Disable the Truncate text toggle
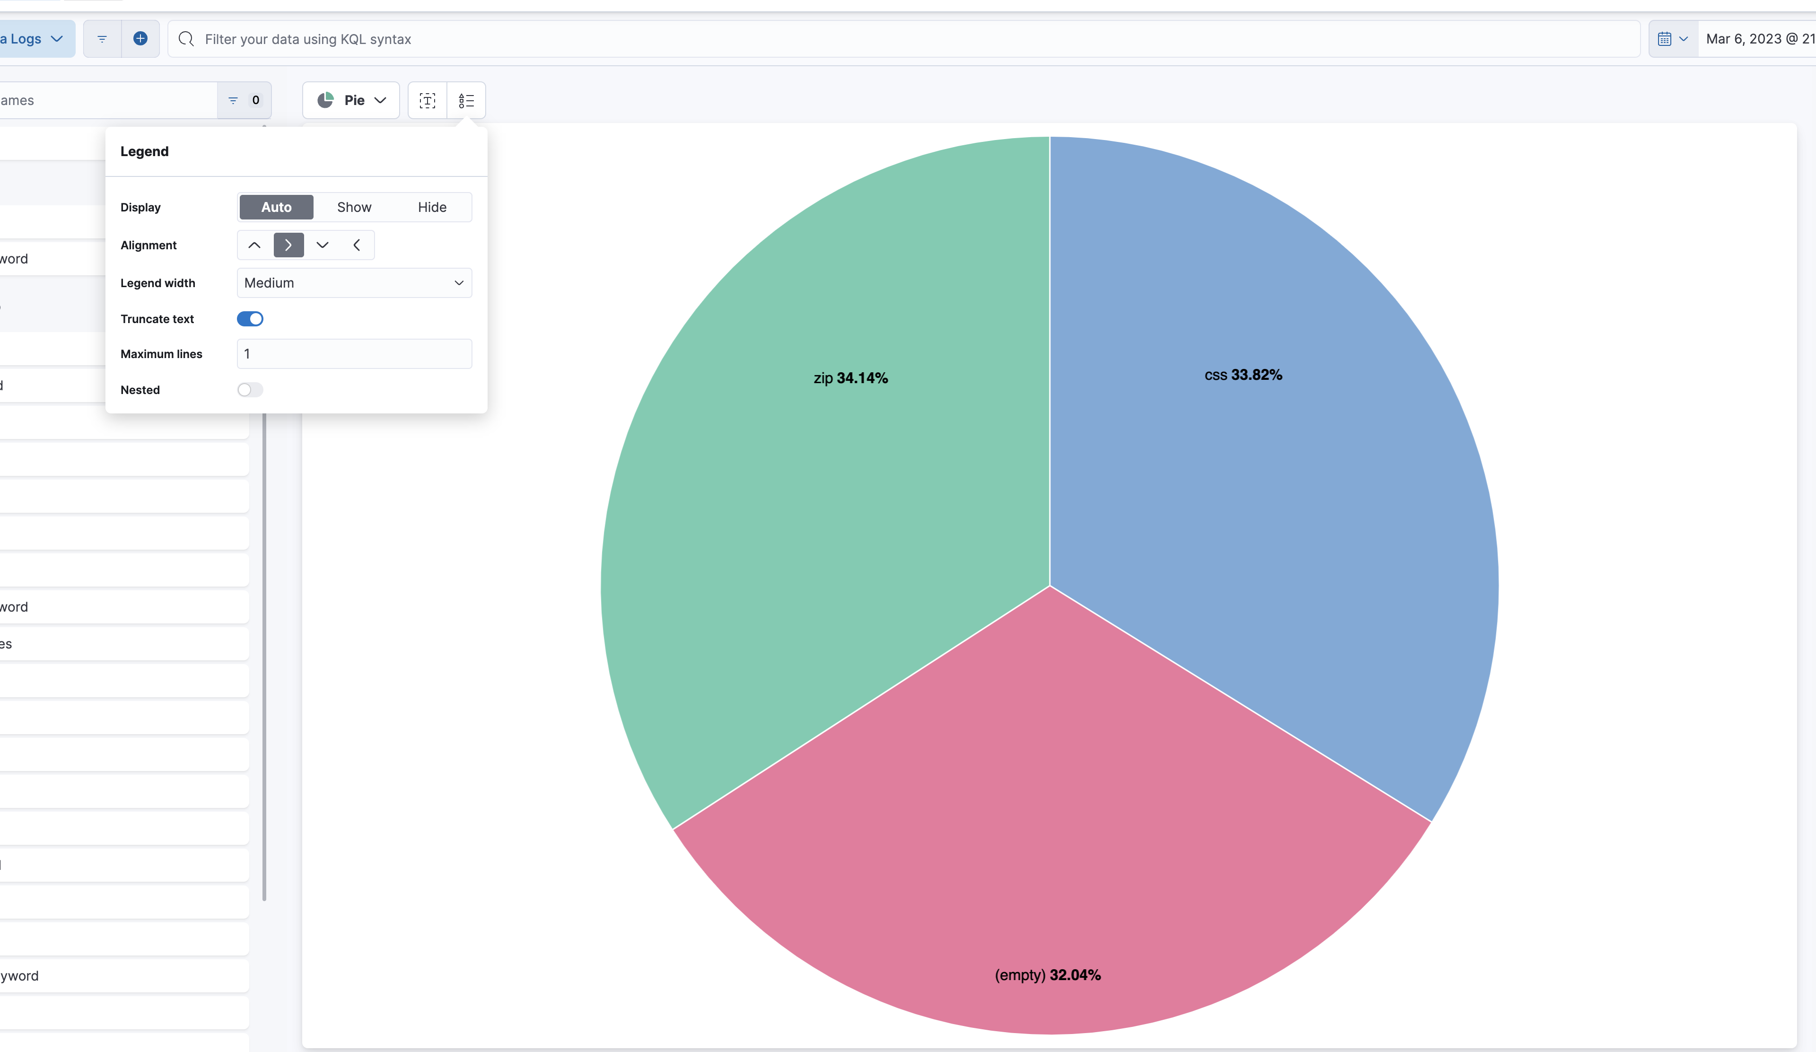 point(250,318)
